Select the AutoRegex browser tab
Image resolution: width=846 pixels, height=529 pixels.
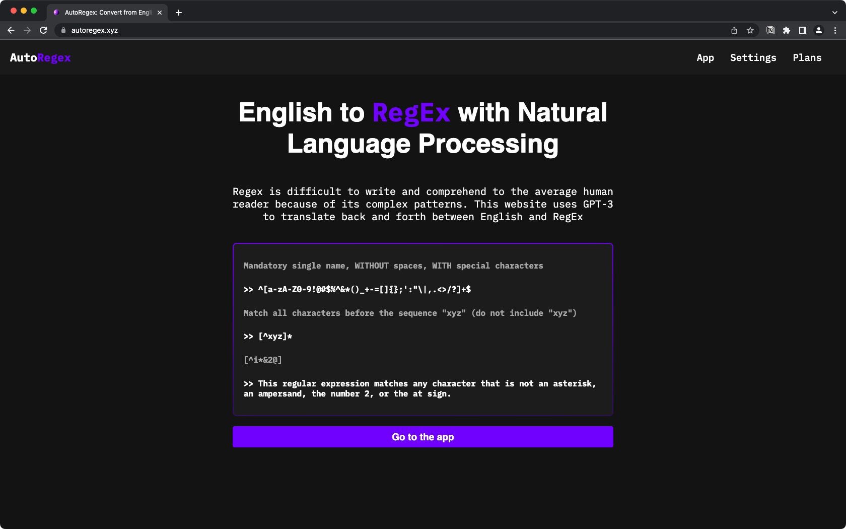click(x=107, y=13)
